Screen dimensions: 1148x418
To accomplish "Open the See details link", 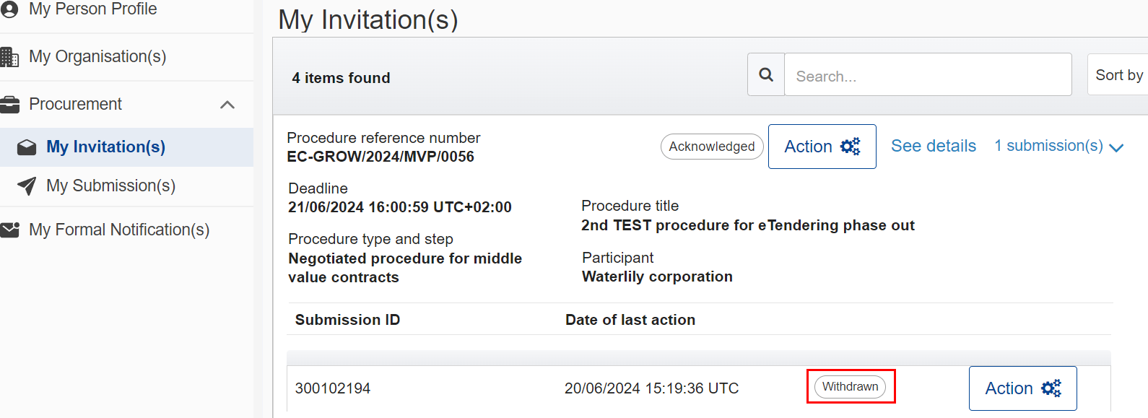I will (933, 147).
